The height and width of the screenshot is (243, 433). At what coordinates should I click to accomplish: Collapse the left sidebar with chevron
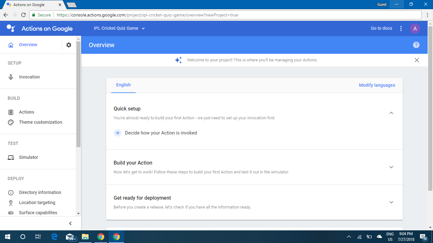tap(70, 223)
